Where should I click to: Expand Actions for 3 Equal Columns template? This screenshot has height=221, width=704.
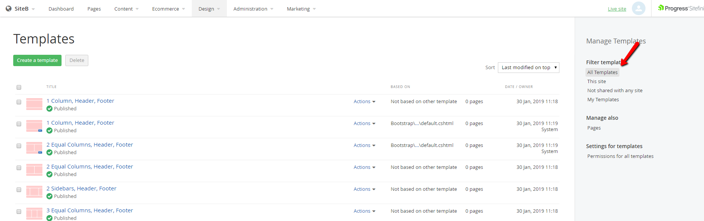coord(364,211)
